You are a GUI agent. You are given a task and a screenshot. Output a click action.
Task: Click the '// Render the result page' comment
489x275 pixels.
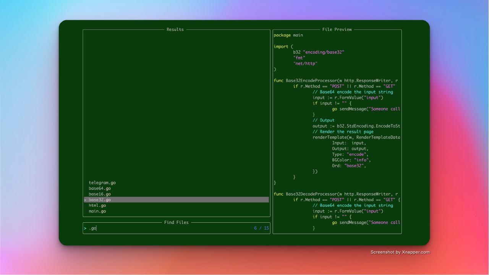pyautogui.click(x=343, y=132)
